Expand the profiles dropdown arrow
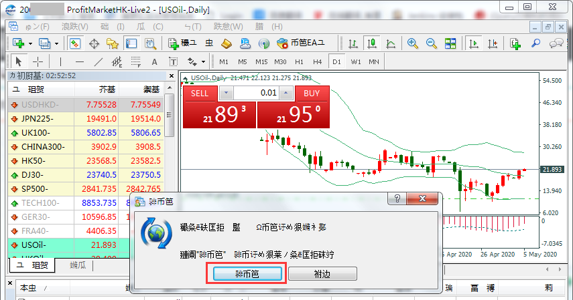 pos(56,43)
